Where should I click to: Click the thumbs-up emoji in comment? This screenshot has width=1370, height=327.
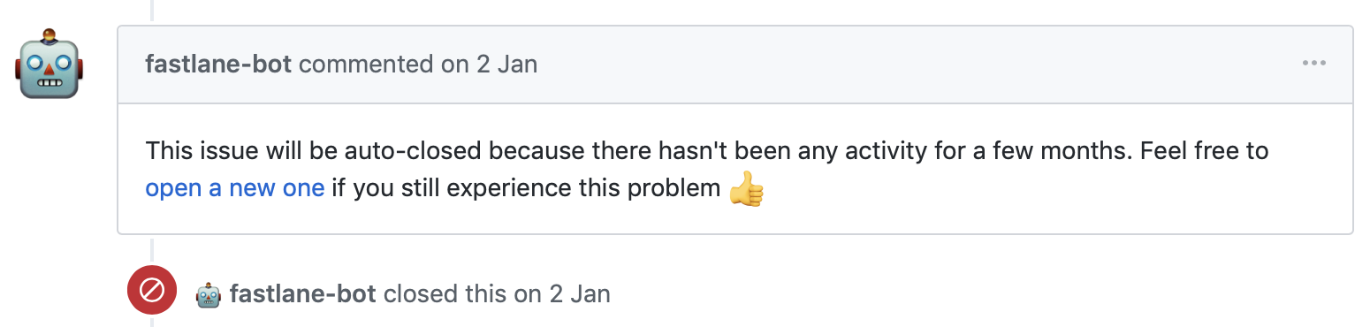pos(746,188)
